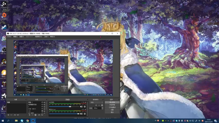
Task: Lock the 视频捕获设备 source
Action: pyautogui.click(x=44, y=104)
